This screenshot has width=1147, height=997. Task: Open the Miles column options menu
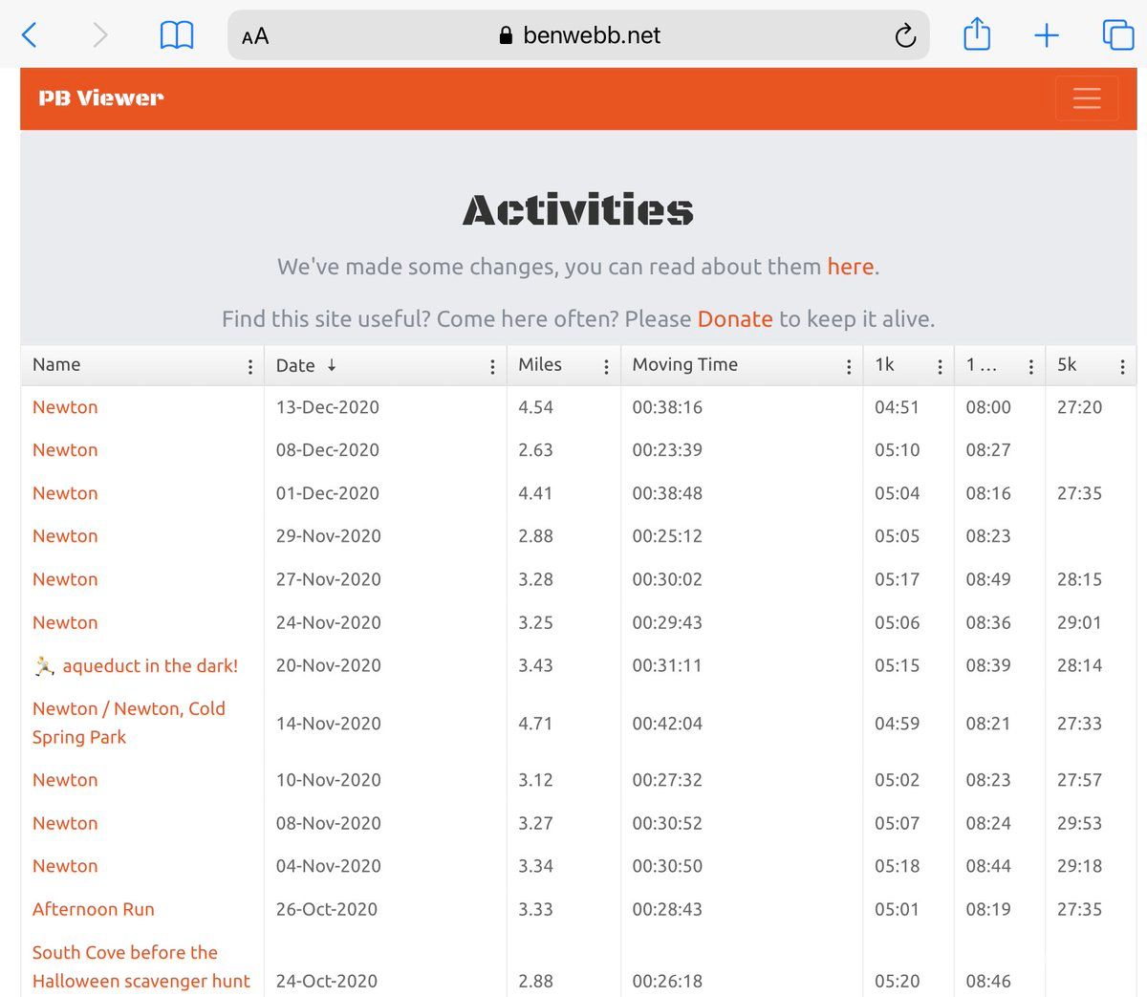606,367
